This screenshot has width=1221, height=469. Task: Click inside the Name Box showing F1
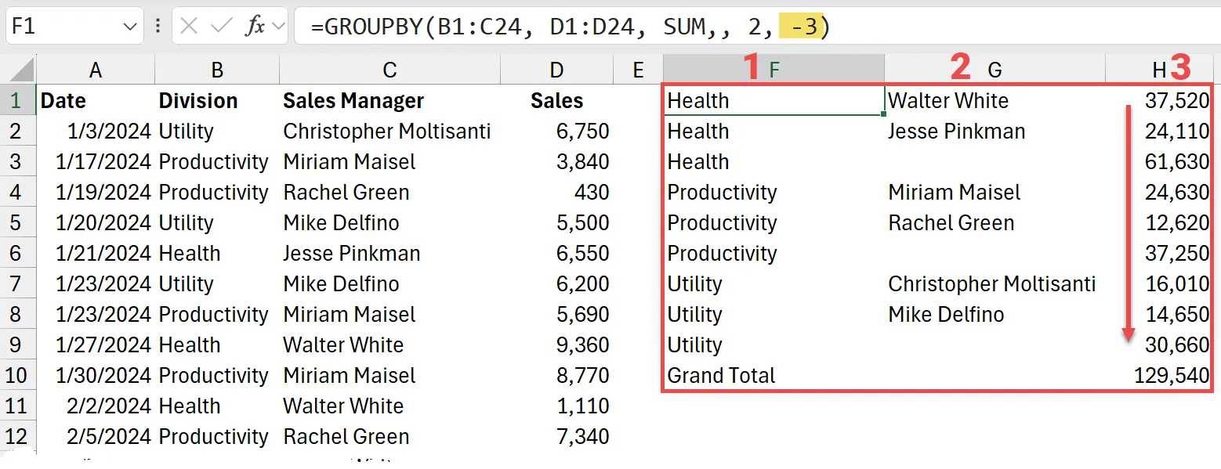click(63, 27)
